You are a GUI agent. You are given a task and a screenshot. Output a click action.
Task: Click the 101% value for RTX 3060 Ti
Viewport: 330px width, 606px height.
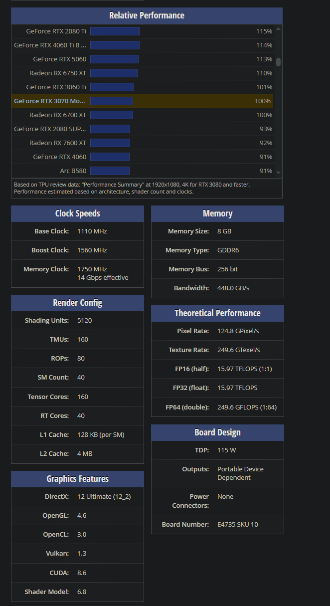264,87
